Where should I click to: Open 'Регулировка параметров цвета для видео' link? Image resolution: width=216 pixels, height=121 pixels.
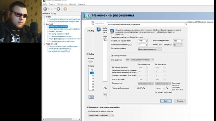pyautogui.click(x=64, y=19)
